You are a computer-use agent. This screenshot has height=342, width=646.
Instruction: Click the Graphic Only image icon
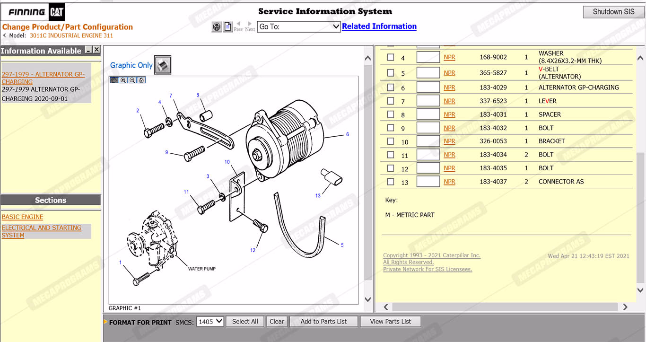163,65
